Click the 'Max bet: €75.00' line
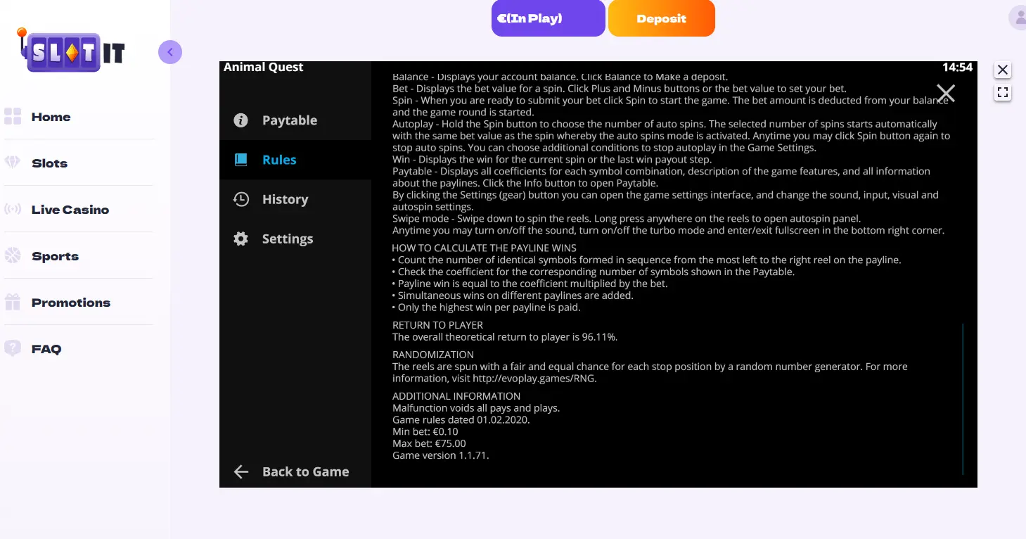The image size is (1026, 539). tap(429, 443)
